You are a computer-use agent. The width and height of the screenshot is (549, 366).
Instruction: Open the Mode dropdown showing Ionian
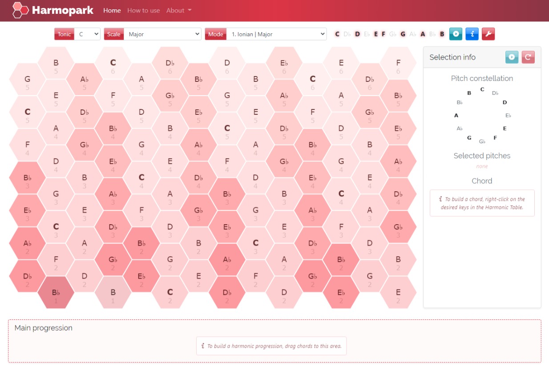tap(276, 34)
